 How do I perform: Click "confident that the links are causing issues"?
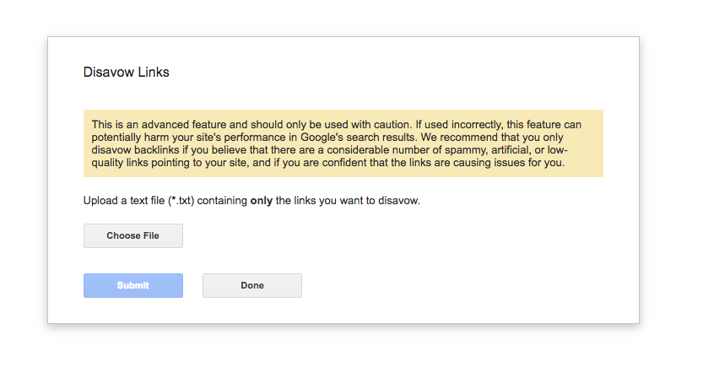tap(440, 162)
